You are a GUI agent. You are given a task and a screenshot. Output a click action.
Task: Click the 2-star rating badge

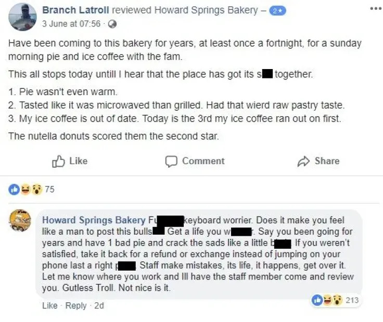coord(277,10)
